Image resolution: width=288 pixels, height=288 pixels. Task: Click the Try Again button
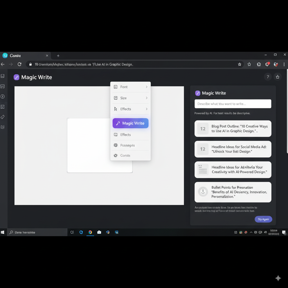pyautogui.click(x=263, y=219)
